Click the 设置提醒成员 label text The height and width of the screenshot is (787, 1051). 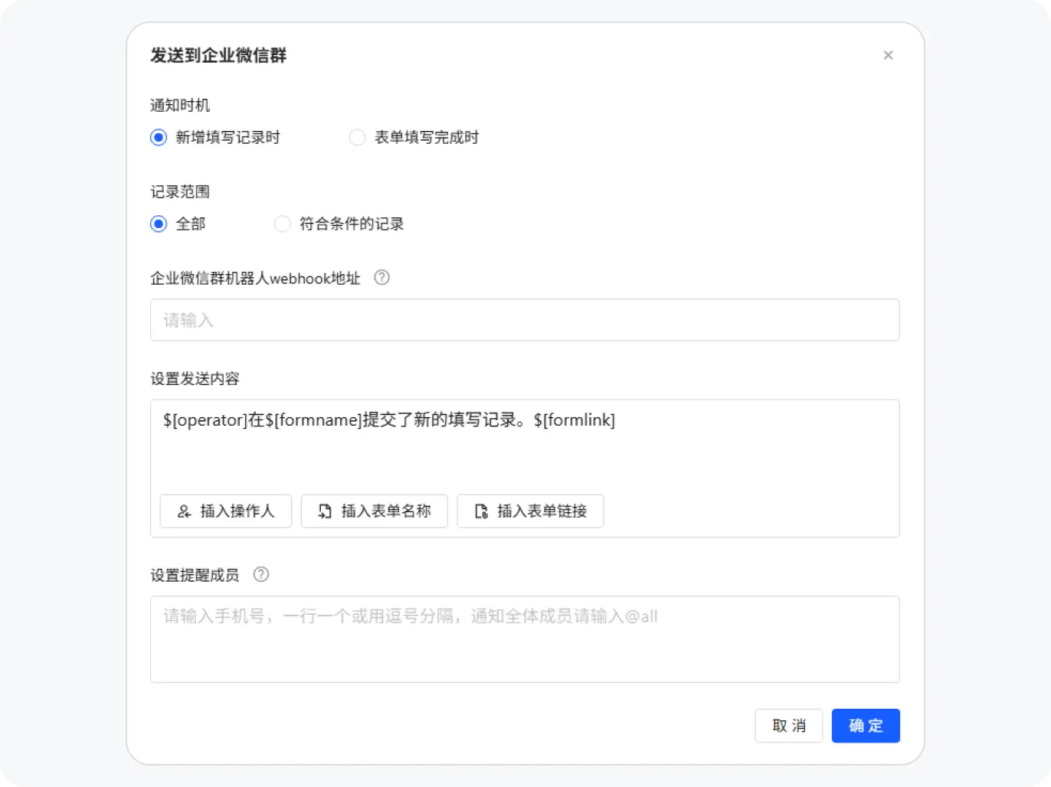[x=195, y=575]
